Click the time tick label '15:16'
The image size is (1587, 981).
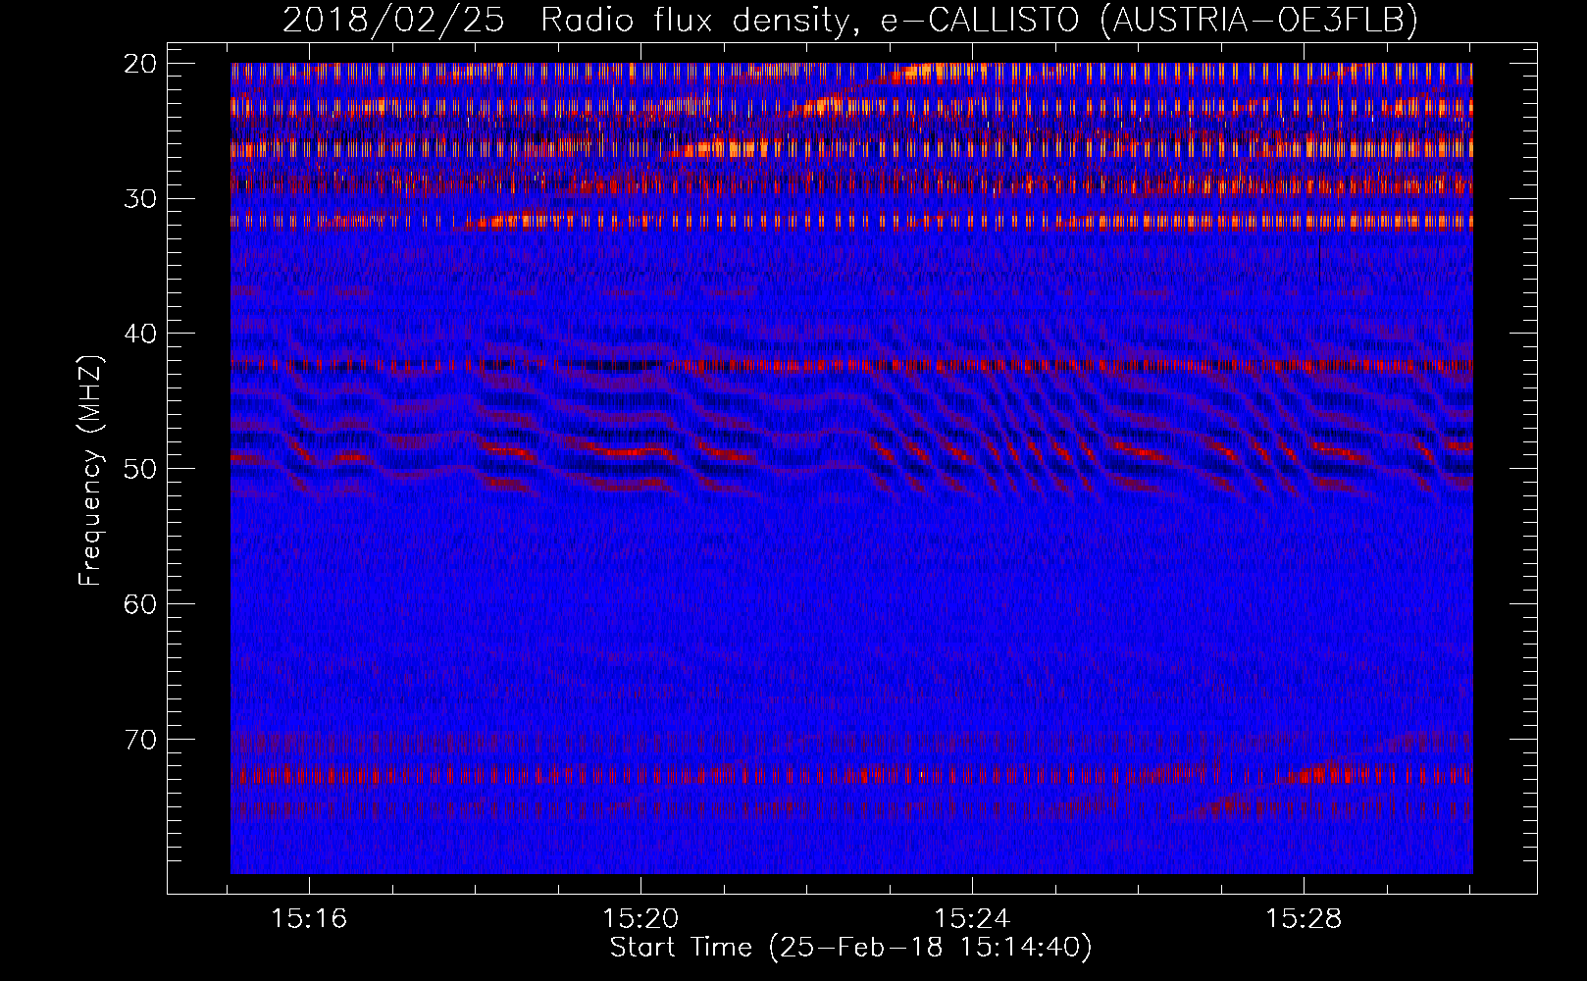(309, 919)
